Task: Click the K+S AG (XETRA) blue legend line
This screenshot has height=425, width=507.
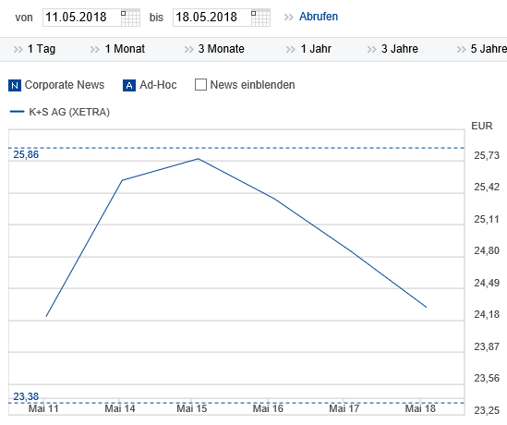Action: [x=18, y=112]
